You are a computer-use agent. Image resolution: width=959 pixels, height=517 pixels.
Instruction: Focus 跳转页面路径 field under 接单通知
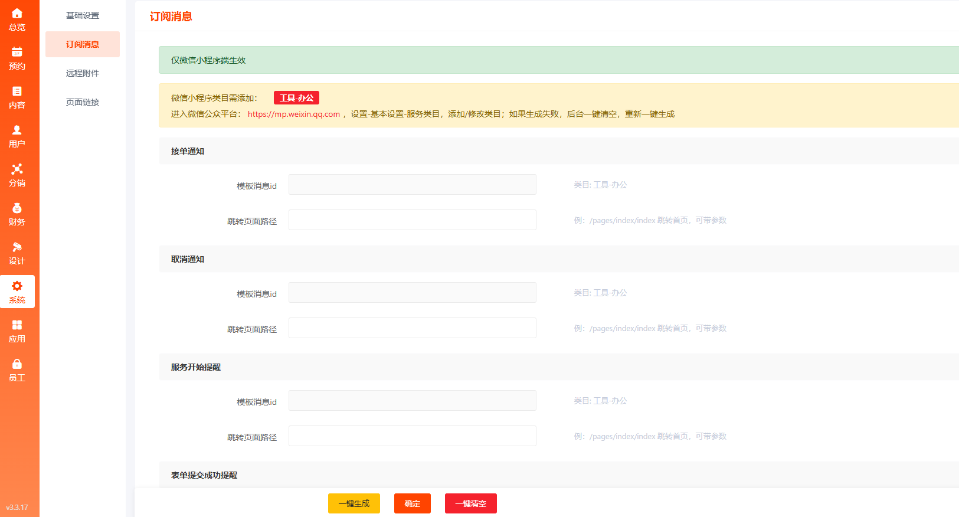[412, 220]
